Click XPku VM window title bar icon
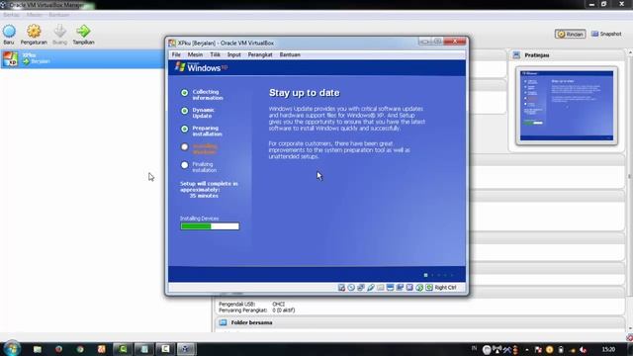 click(x=172, y=43)
